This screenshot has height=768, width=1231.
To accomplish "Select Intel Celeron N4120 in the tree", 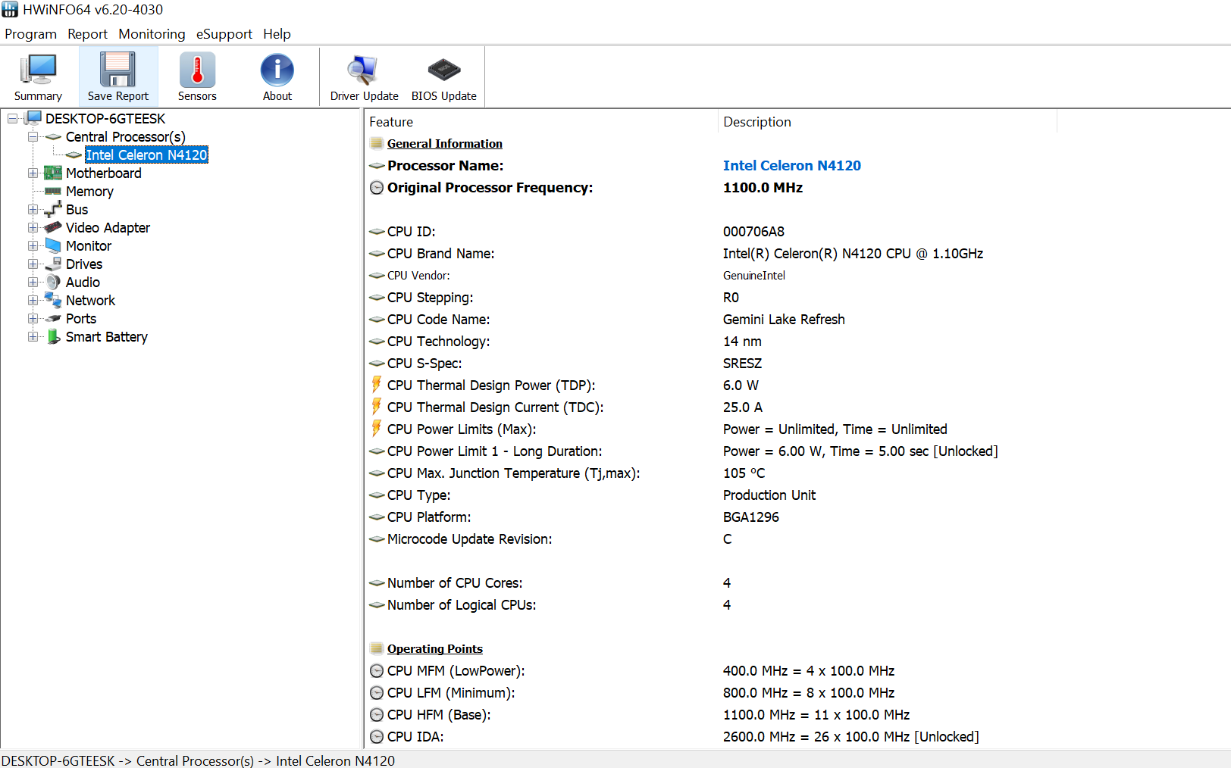I will (146, 155).
